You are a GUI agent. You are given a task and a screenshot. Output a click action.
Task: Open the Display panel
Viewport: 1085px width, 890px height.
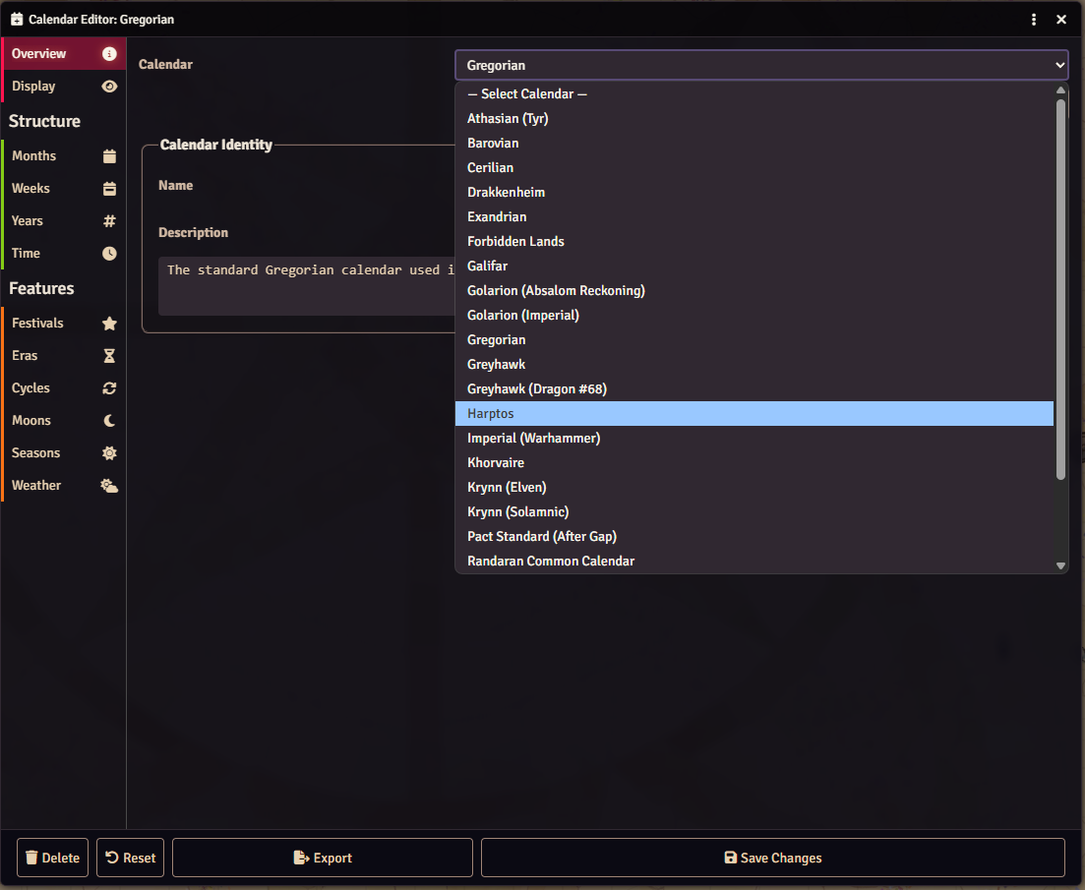tap(32, 87)
